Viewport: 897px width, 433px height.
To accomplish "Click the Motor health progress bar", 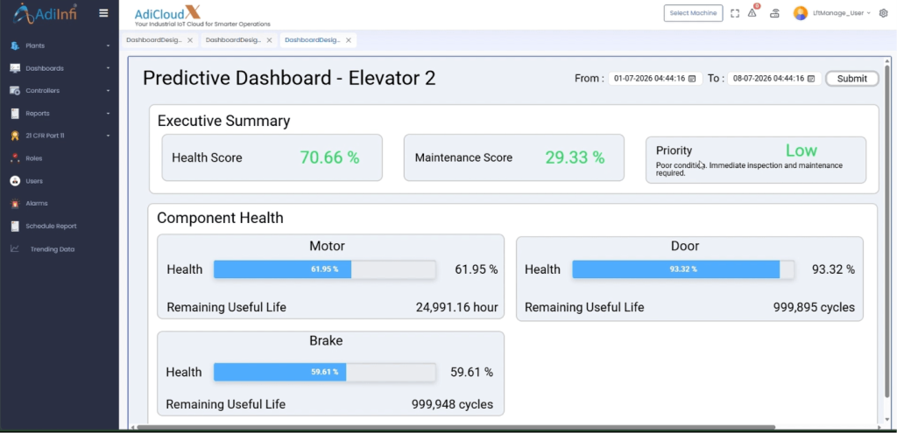I will click(324, 269).
